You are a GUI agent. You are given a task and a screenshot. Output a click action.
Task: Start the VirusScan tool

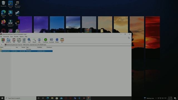tap(46, 40)
